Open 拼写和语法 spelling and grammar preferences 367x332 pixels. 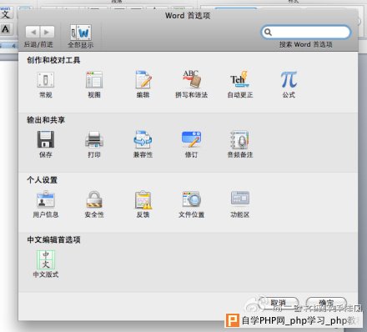pyautogui.click(x=192, y=79)
